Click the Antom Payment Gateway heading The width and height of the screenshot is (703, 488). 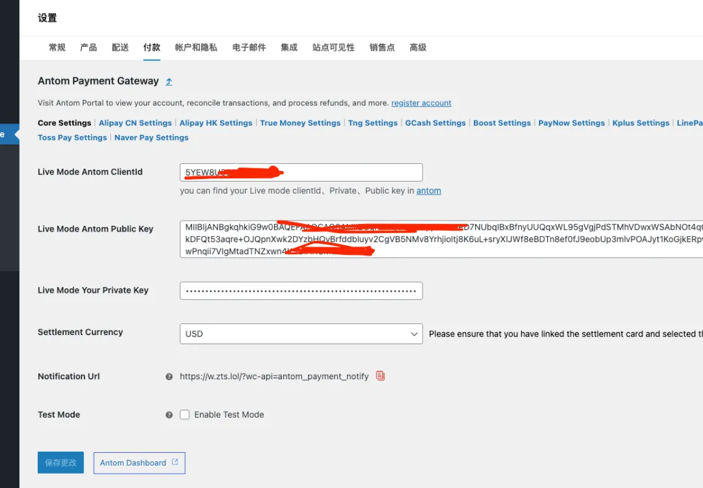point(98,81)
